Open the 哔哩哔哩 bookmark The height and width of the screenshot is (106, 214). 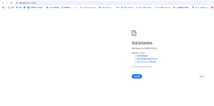[x=69, y=8]
